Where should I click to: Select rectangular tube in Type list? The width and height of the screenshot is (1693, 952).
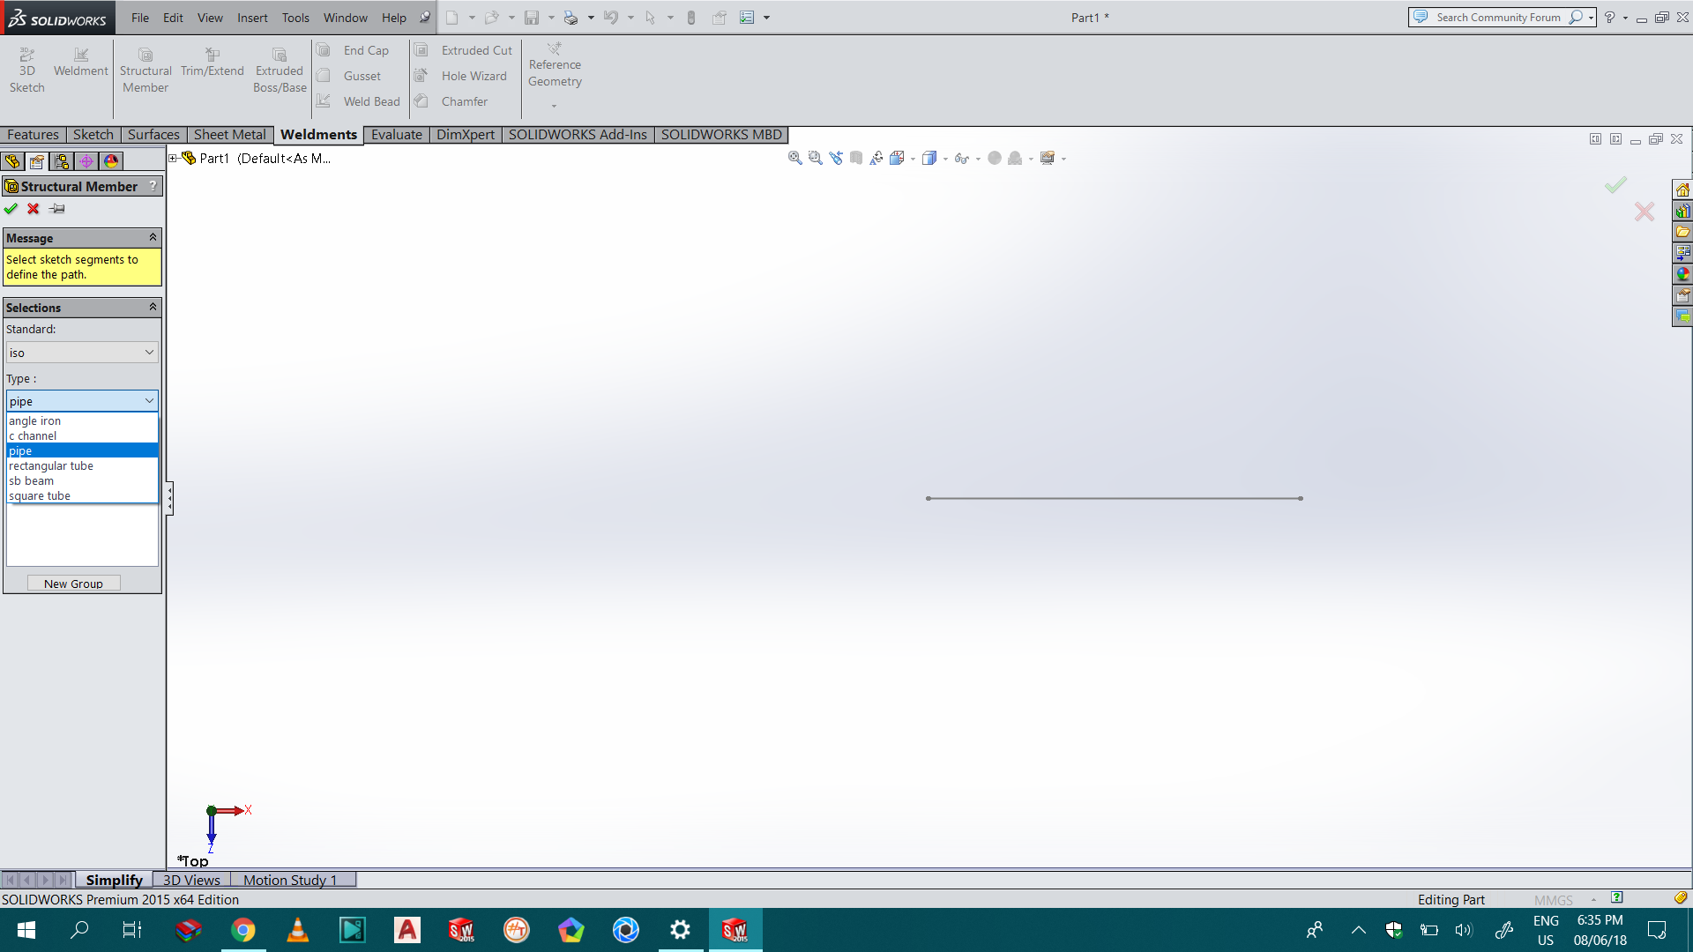tap(51, 466)
